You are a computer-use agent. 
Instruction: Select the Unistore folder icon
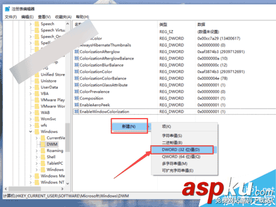tap(37, 81)
